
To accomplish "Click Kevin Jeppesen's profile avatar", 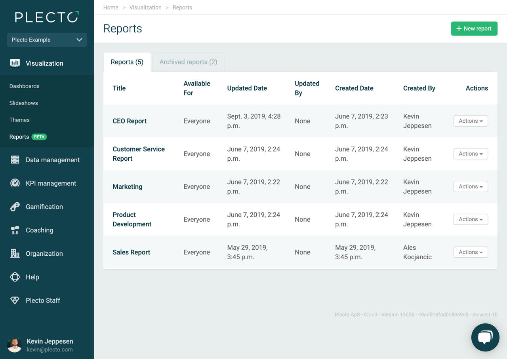I will pos(15,345).
